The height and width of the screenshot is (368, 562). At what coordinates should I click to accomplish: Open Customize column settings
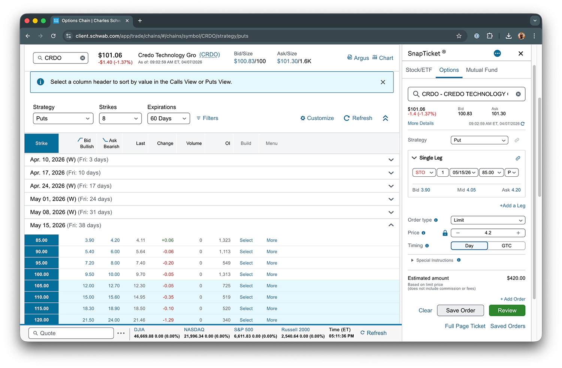(317, 118)
